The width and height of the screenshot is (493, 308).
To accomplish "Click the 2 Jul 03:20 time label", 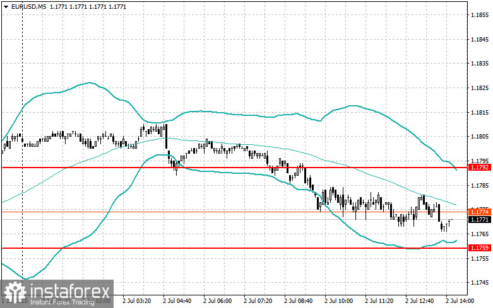I will click(137, 301).
